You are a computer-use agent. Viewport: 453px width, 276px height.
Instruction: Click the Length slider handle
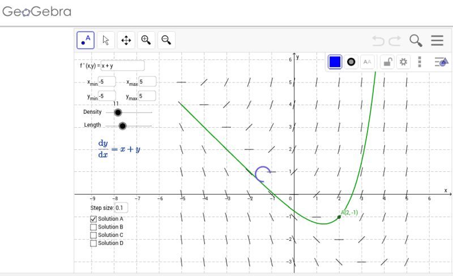click(x=122, y=126)
